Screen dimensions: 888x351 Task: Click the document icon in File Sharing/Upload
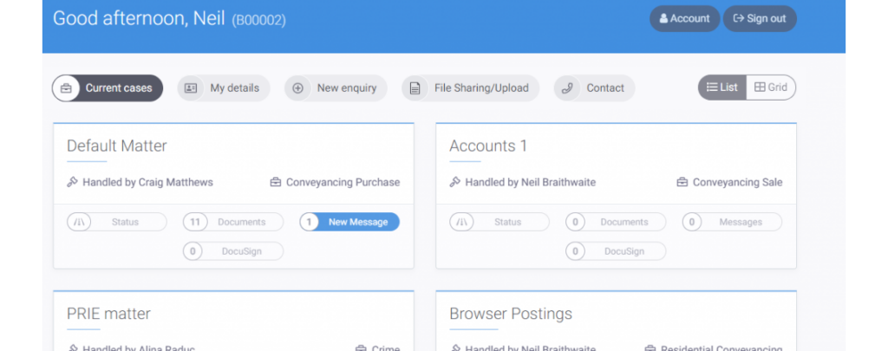(x=415, y=88)
